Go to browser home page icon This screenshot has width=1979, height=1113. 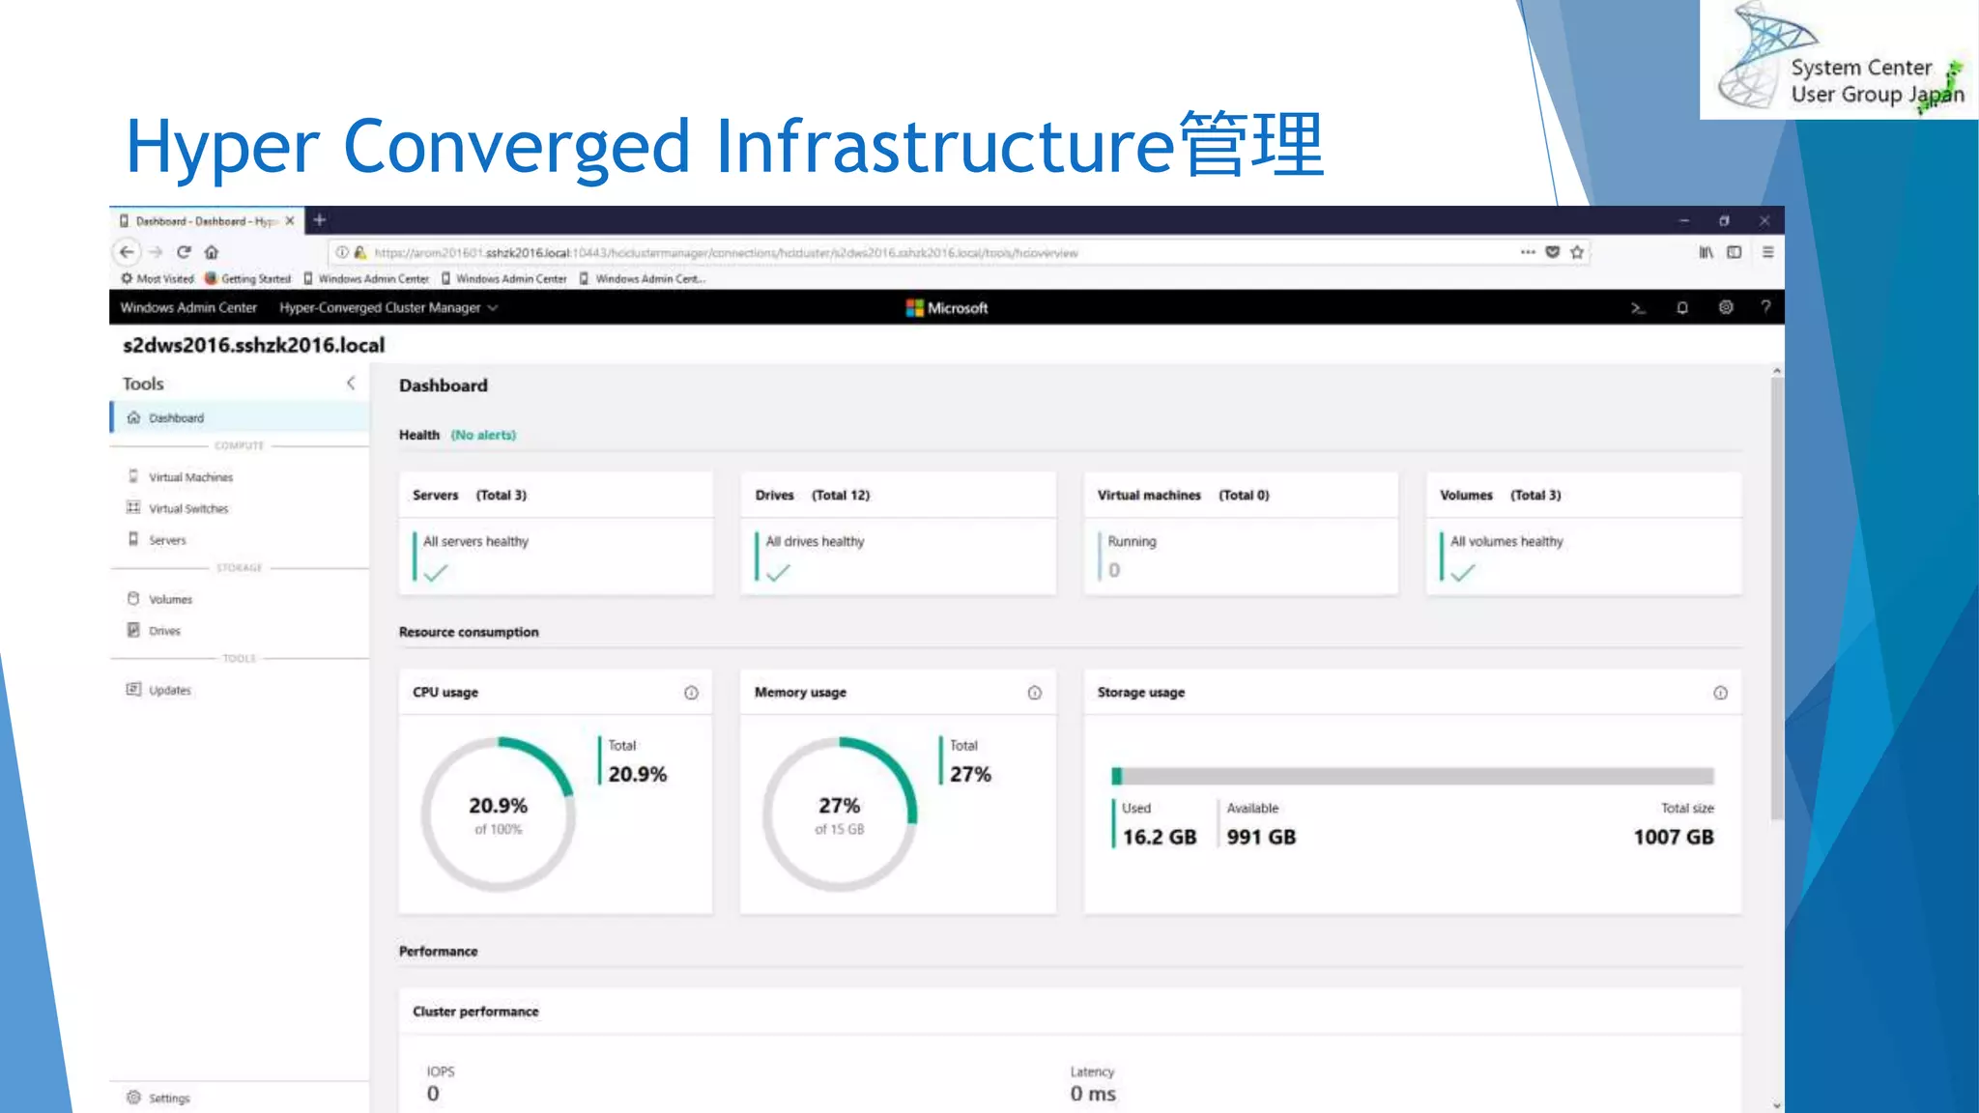212,252
